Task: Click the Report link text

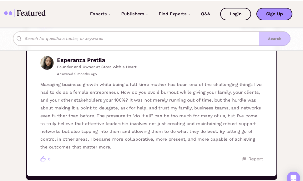Action: coord(256,159)
